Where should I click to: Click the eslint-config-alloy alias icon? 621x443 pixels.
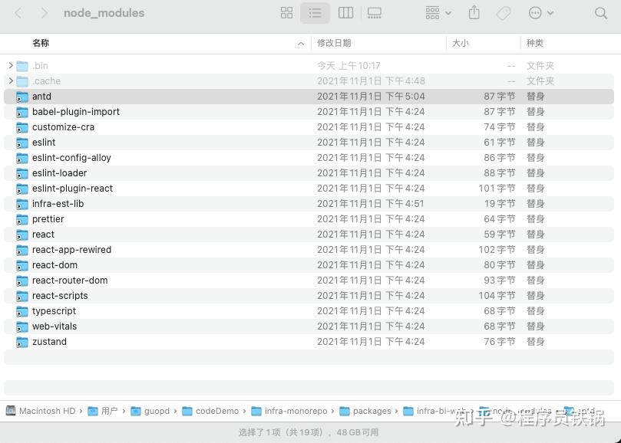[x=22, y=158]
